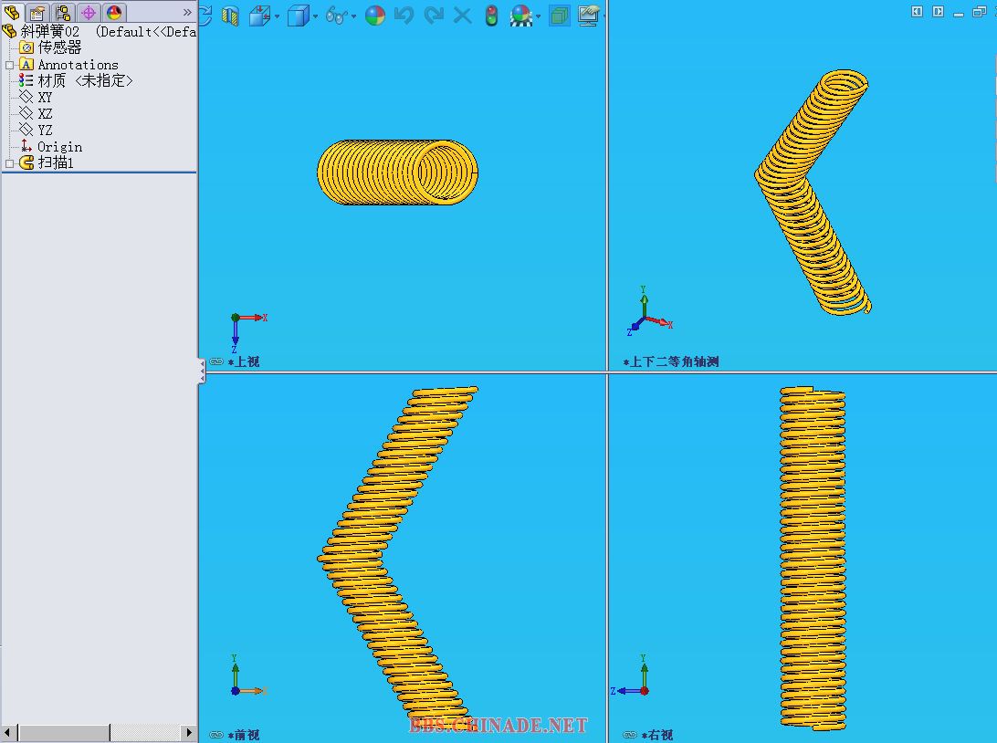Toggle the 上视 viewport link icon
This screenshot has height=743, width=997.
[216, 361]
